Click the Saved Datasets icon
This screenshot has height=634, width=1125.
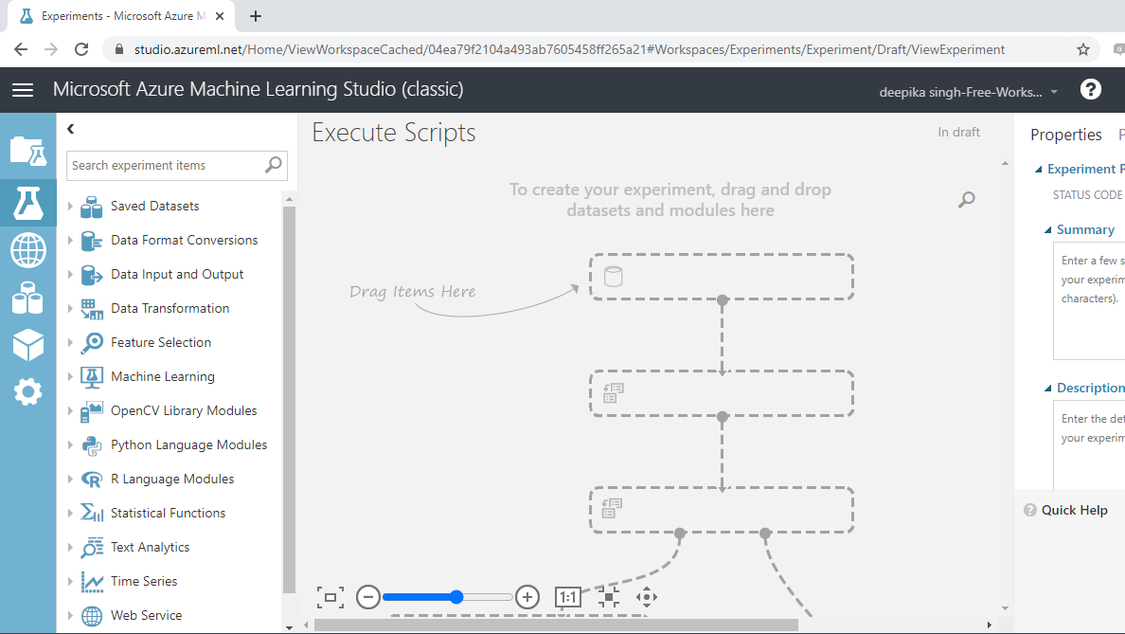coord(91,207)
